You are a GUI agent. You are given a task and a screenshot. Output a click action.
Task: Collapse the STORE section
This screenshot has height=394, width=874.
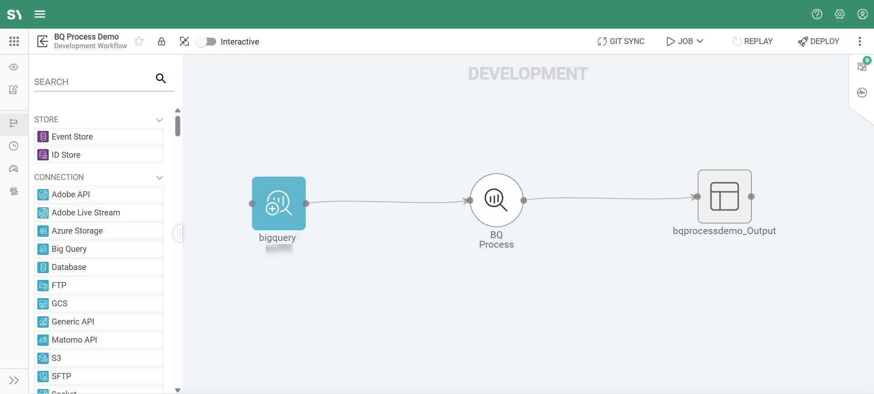159,120
